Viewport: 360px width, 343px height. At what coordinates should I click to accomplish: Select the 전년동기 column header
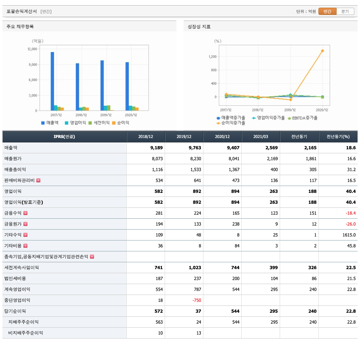(299, 137)
